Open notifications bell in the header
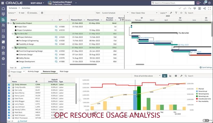 click(205, 3)
